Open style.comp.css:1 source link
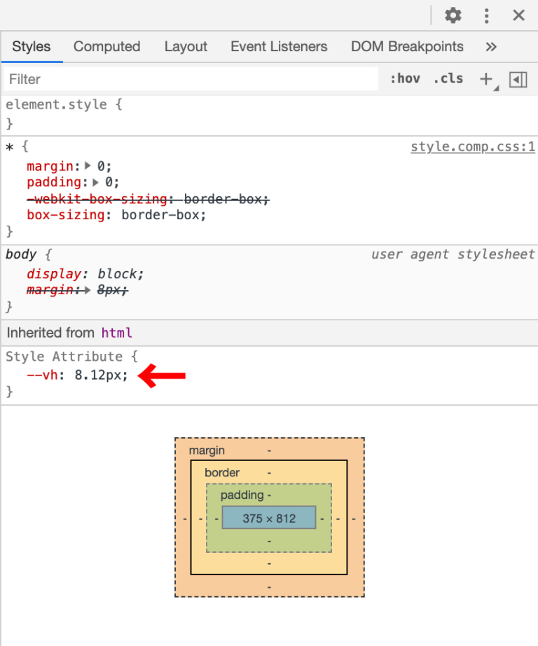Screen dimensions: 538x646 click(x=472, y=147)
